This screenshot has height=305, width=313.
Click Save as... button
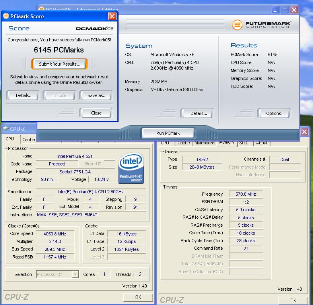pos(96,95)
